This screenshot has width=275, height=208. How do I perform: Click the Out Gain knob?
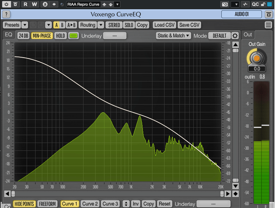pos(257,58)
